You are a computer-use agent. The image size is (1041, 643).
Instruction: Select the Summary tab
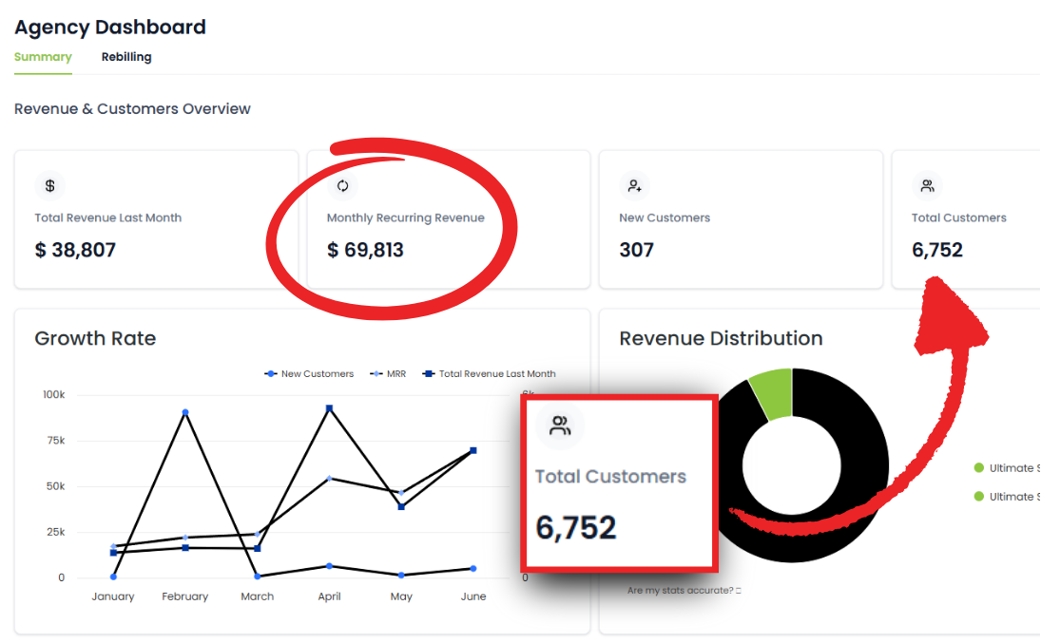tap(43, 57)
